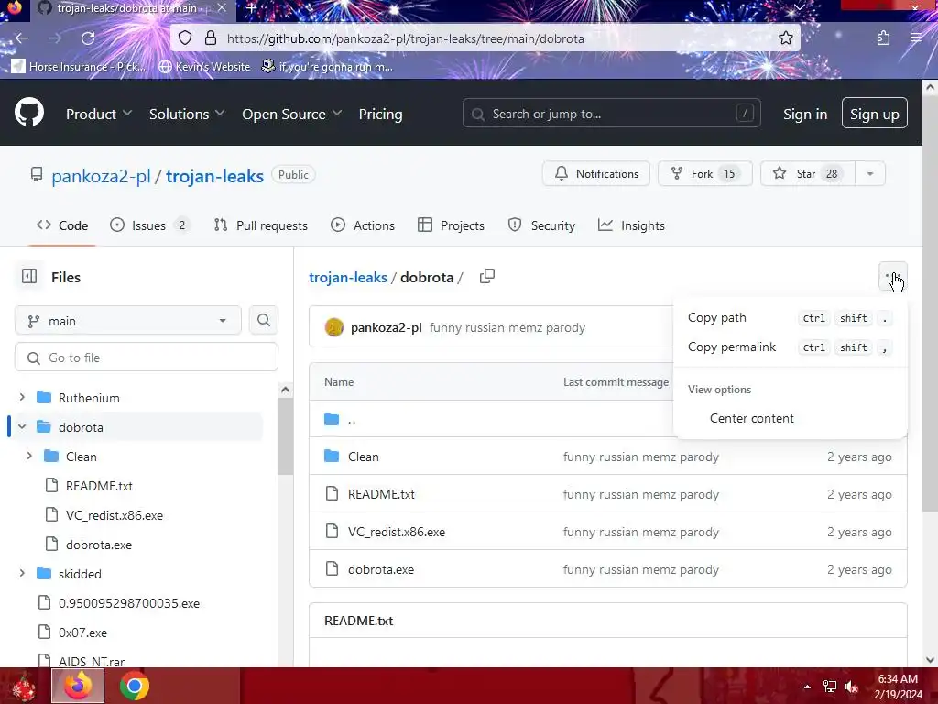The width and height of the screenshot is (938, 704).
Task: Click the Firefox back arrow
Action: tap(22, 38)
